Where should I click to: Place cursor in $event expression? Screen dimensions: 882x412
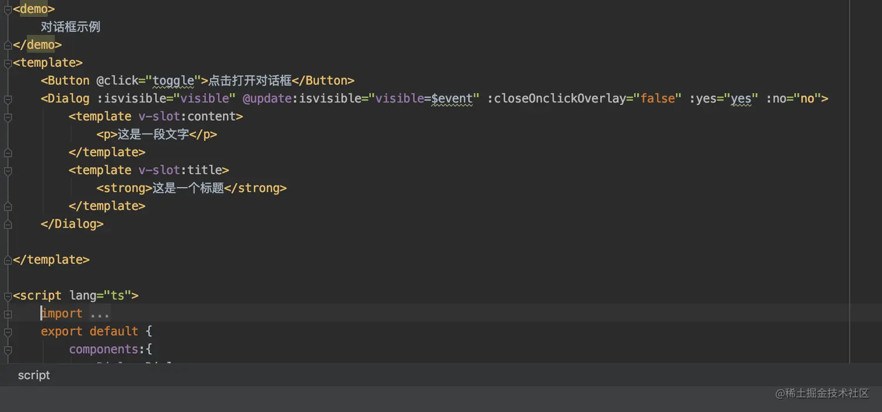pyautogui.click(x=452, y=98)
